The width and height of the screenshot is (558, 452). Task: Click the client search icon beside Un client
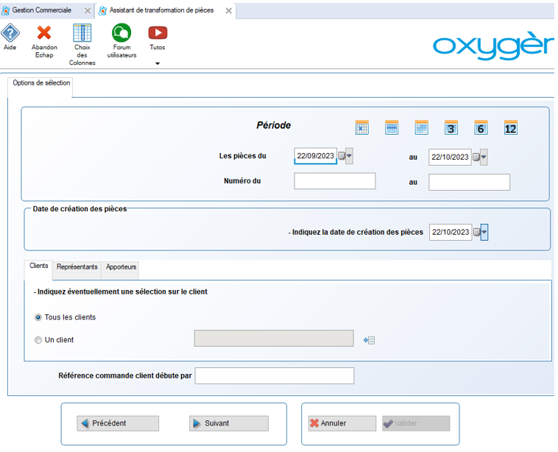point(370,339)
